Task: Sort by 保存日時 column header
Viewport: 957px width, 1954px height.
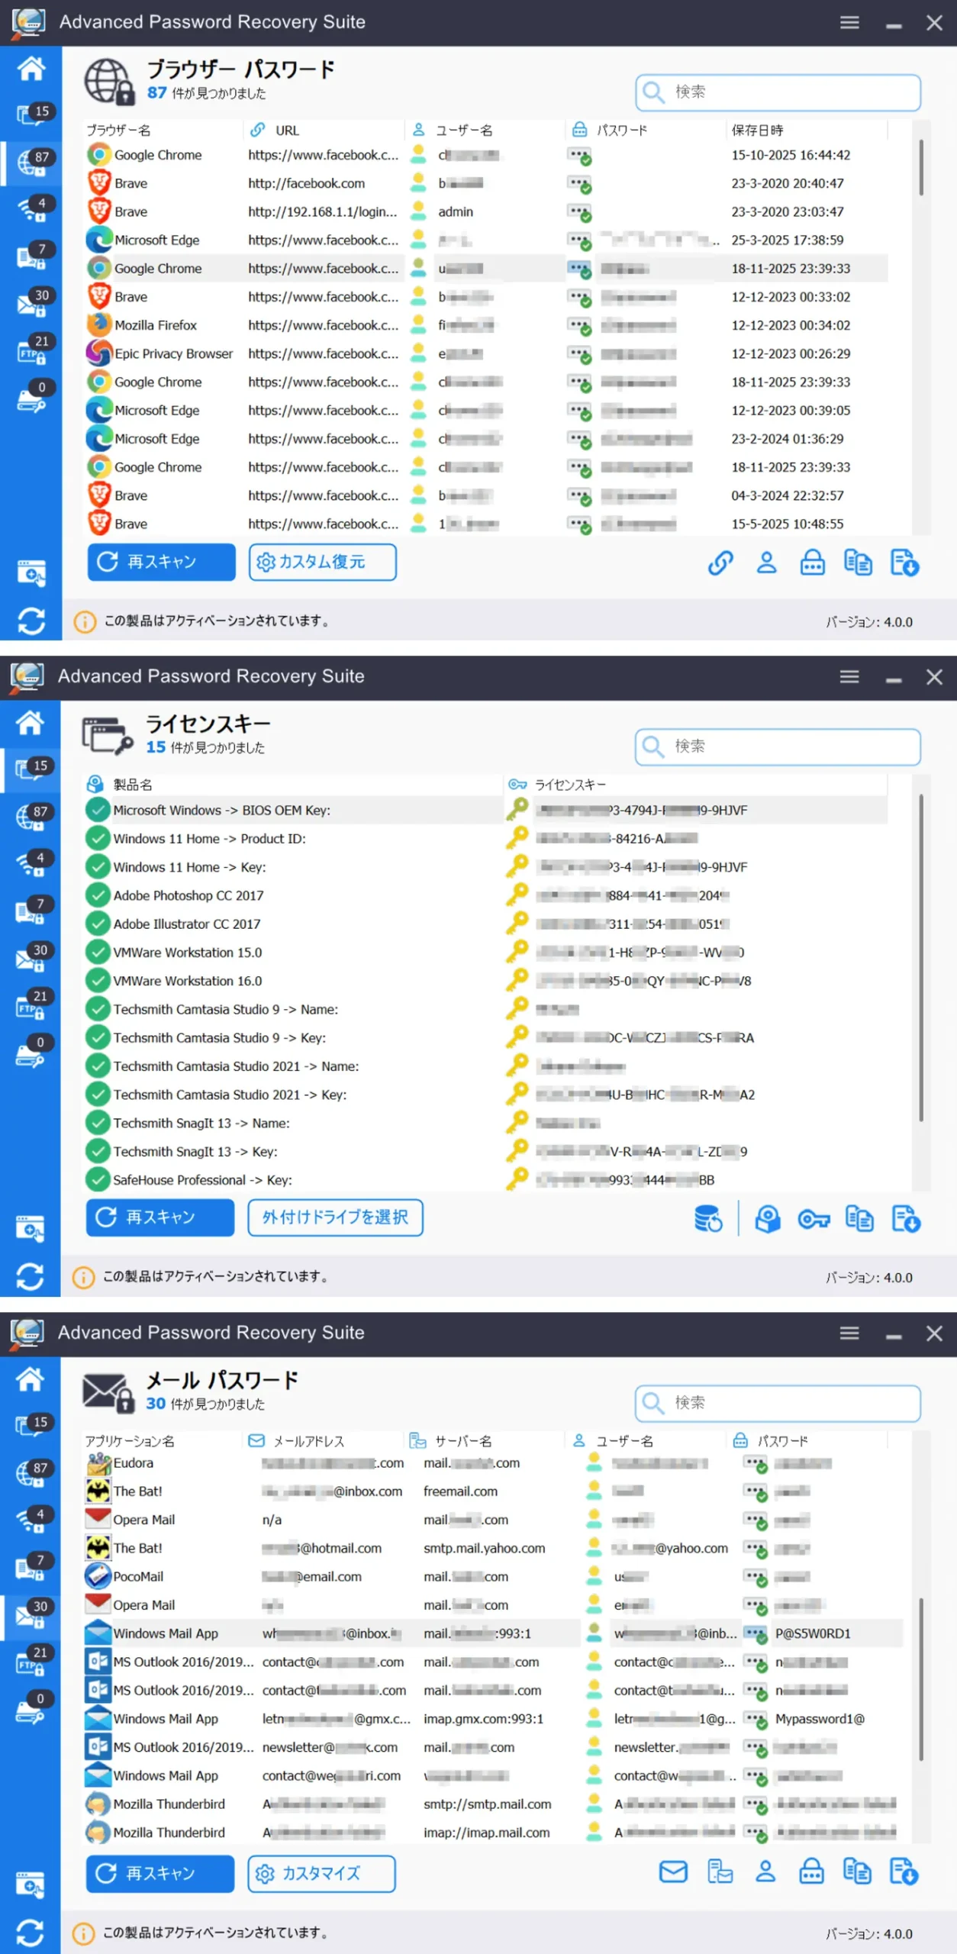Action: pyautogui.click(x=757, y=131)
